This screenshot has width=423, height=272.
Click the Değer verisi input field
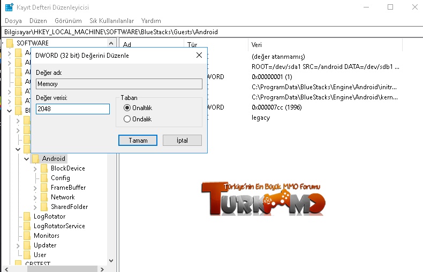coord(72,109)
